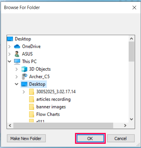
Task: Click the ASUS user profile icon
Action: coord(17,54)
